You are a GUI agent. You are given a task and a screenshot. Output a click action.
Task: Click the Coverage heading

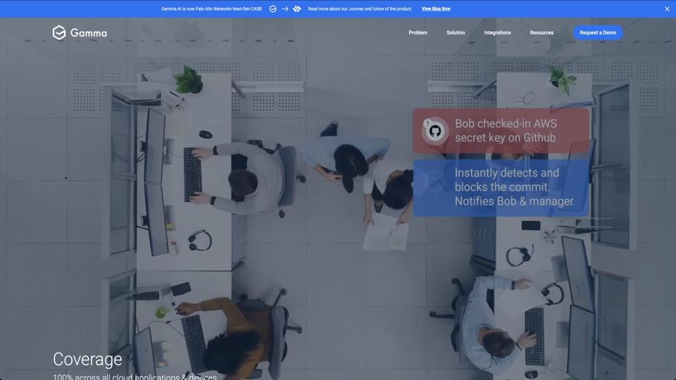point(87,359)
